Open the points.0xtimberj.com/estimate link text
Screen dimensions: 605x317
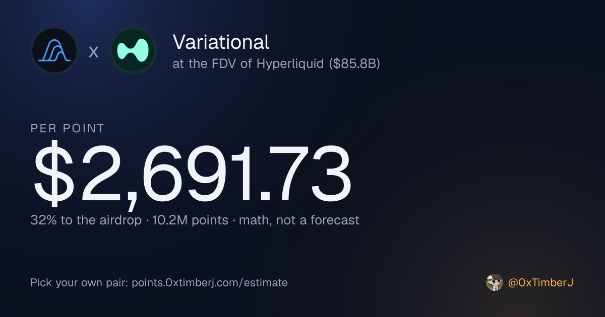(x=210, y=283)
